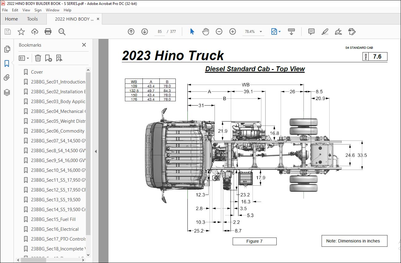The width and height of the screenshot is (401, 263).
Task: Open the find text magnifier
Action: (62, 32)
